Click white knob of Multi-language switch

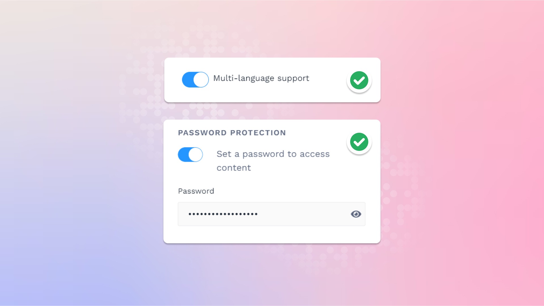[x=201, y=80]
